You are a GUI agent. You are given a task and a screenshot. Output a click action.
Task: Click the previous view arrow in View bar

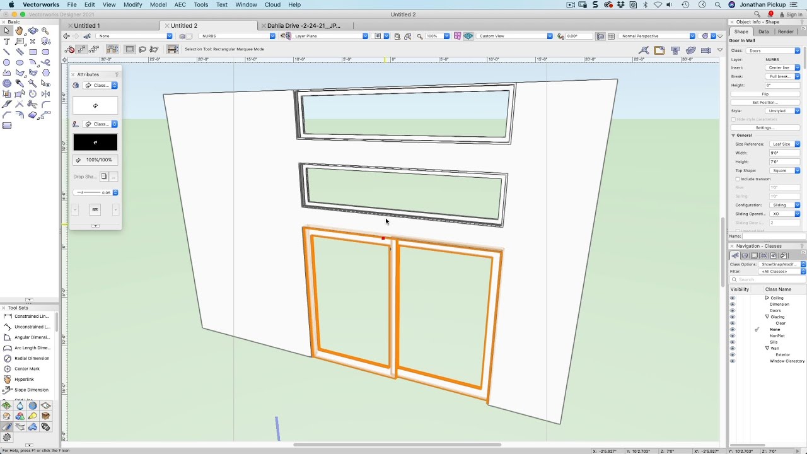coord(67,36)
